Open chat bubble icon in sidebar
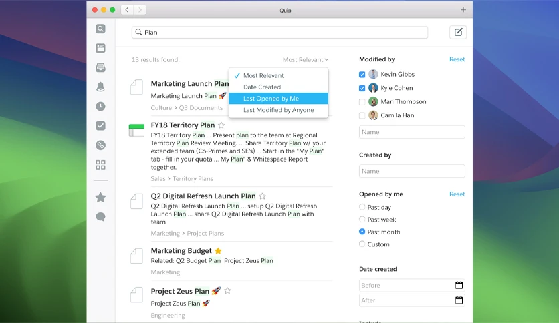 tap(100, 217)
